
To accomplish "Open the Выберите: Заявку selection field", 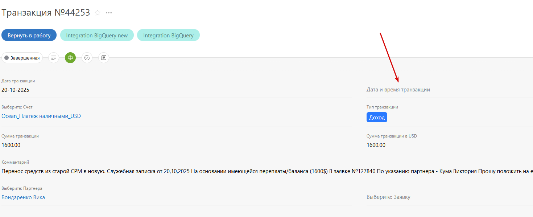I will pos(388,197).
